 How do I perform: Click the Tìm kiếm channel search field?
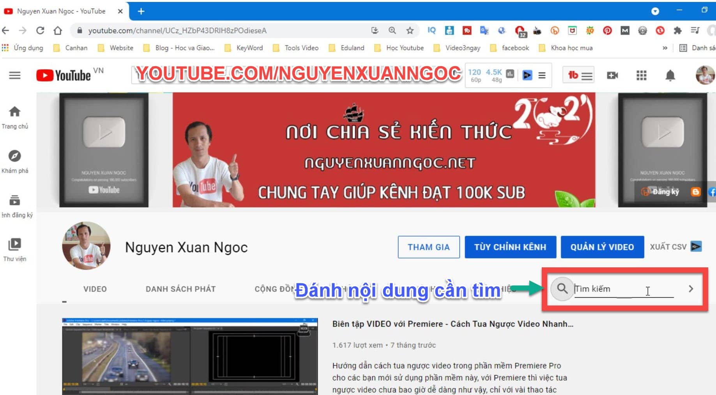(624, 289)
